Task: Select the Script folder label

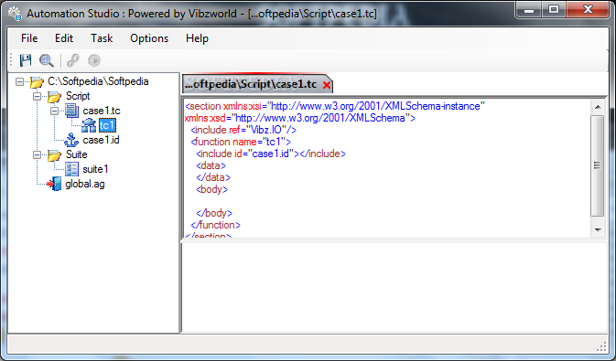Action: [78, 96]
